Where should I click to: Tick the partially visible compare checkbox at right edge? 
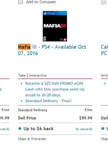[103, 2]
